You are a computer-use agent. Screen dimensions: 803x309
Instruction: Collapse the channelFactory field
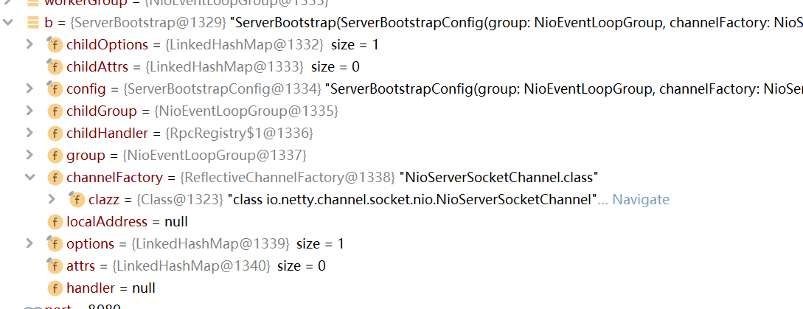coord(30,177)
